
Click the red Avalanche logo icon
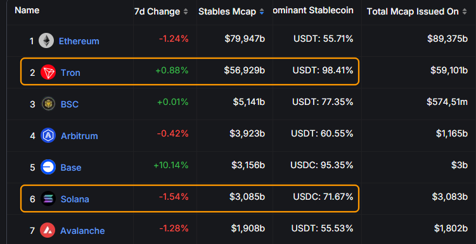pos(48,230)
